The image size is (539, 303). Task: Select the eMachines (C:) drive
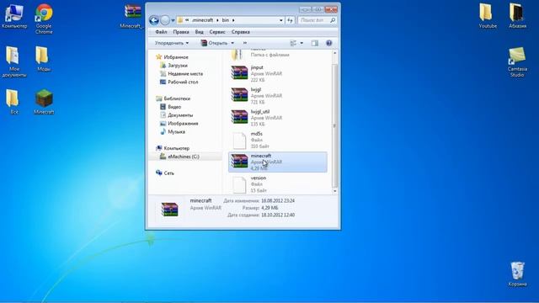[184, 157]
